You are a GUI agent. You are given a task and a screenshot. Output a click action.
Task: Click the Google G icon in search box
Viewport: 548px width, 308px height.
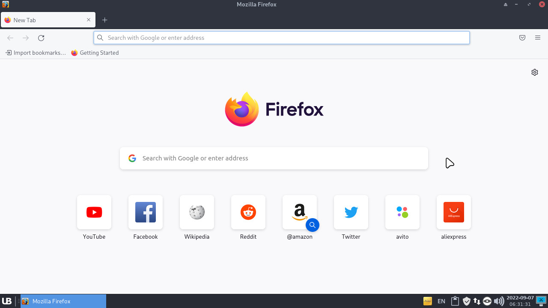click(132, 158)
